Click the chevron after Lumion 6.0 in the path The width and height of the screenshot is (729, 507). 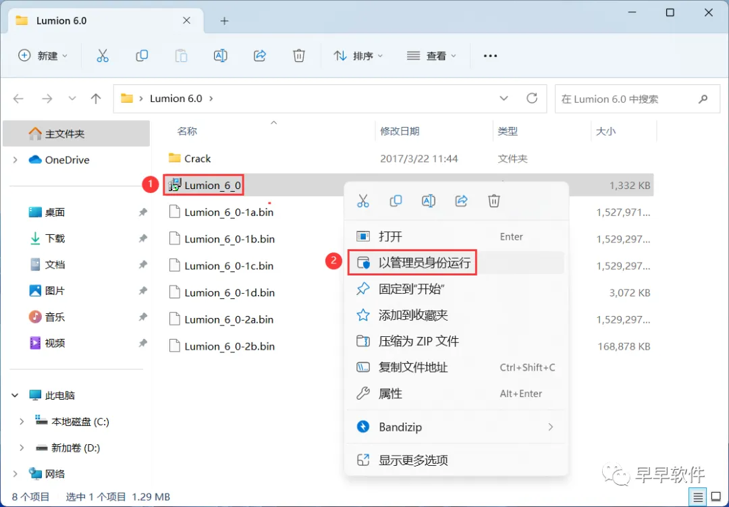coord(211,99)
